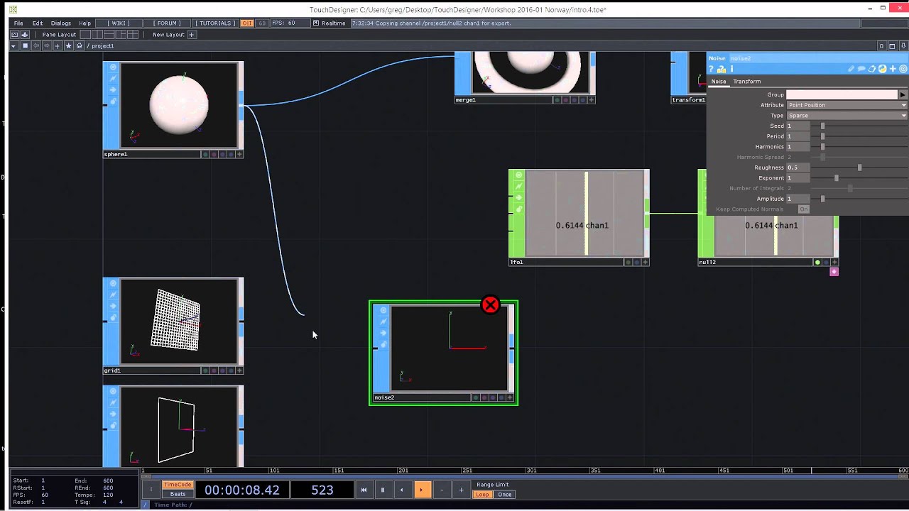This screenshot has height=511, width=909.
Task: Click the Period value field
Action: tap(797, 136)
